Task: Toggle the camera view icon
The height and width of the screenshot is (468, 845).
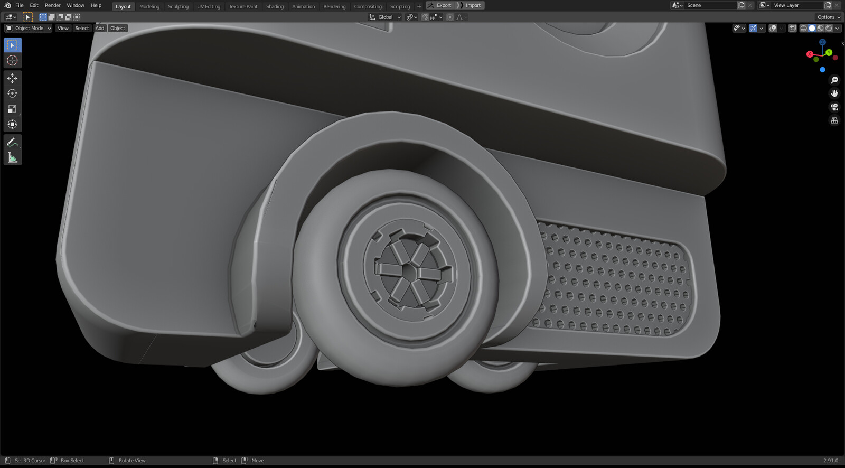Action: click(834, 107)
